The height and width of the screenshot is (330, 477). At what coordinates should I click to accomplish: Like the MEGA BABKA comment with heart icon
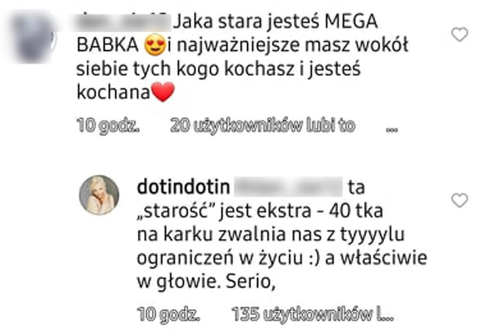460,34
